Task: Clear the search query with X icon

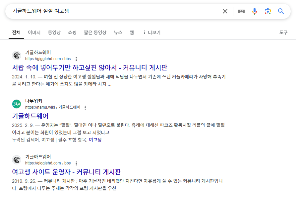Action: (225, 11)
